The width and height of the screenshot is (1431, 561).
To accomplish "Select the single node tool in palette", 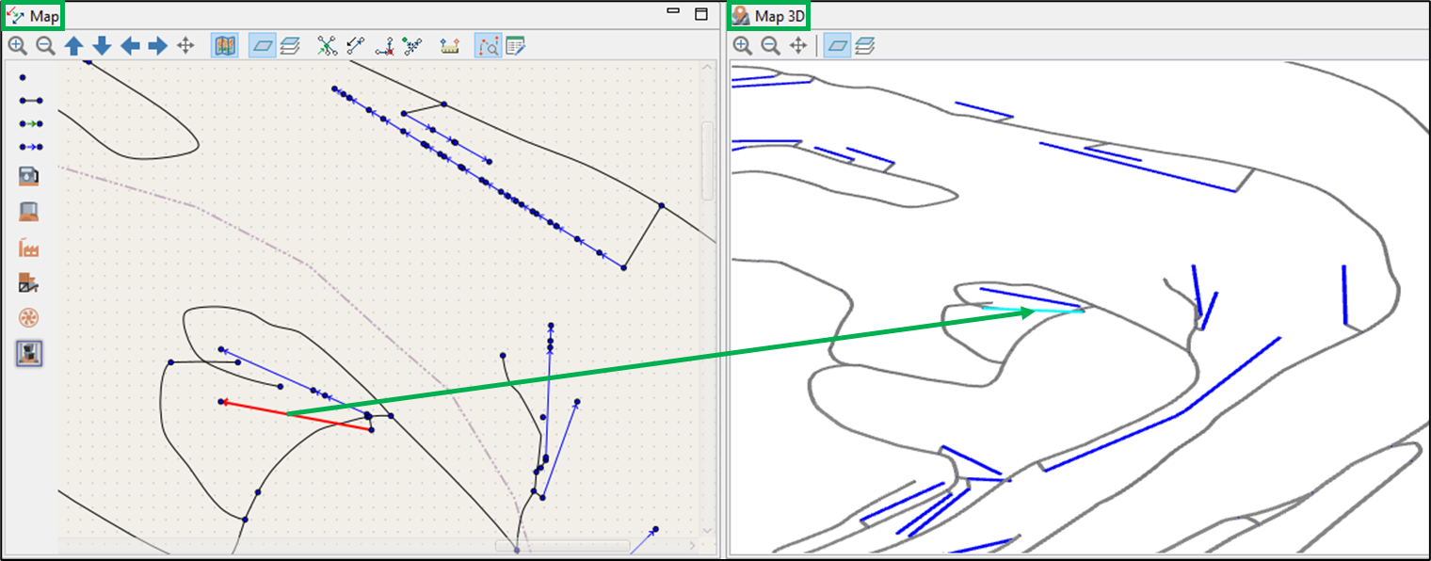I will (x=23, y=77).
